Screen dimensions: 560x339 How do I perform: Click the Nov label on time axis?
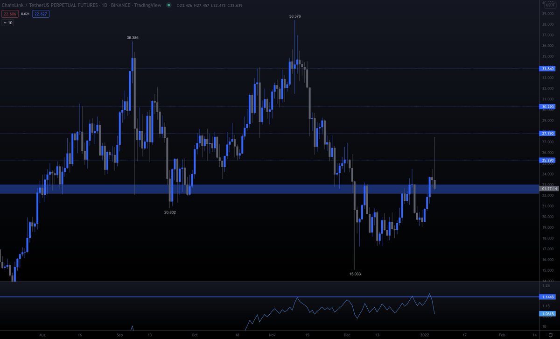click(271, 335)
